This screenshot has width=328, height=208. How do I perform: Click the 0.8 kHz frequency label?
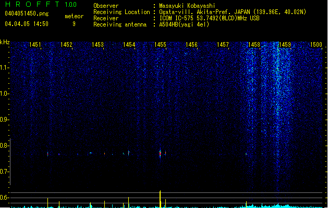tap(4, 146)
